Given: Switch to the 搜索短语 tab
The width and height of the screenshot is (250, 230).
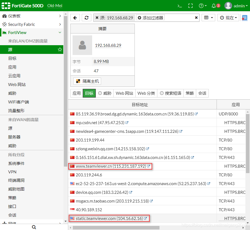Looking at the screenshot, I should (170, 93).
